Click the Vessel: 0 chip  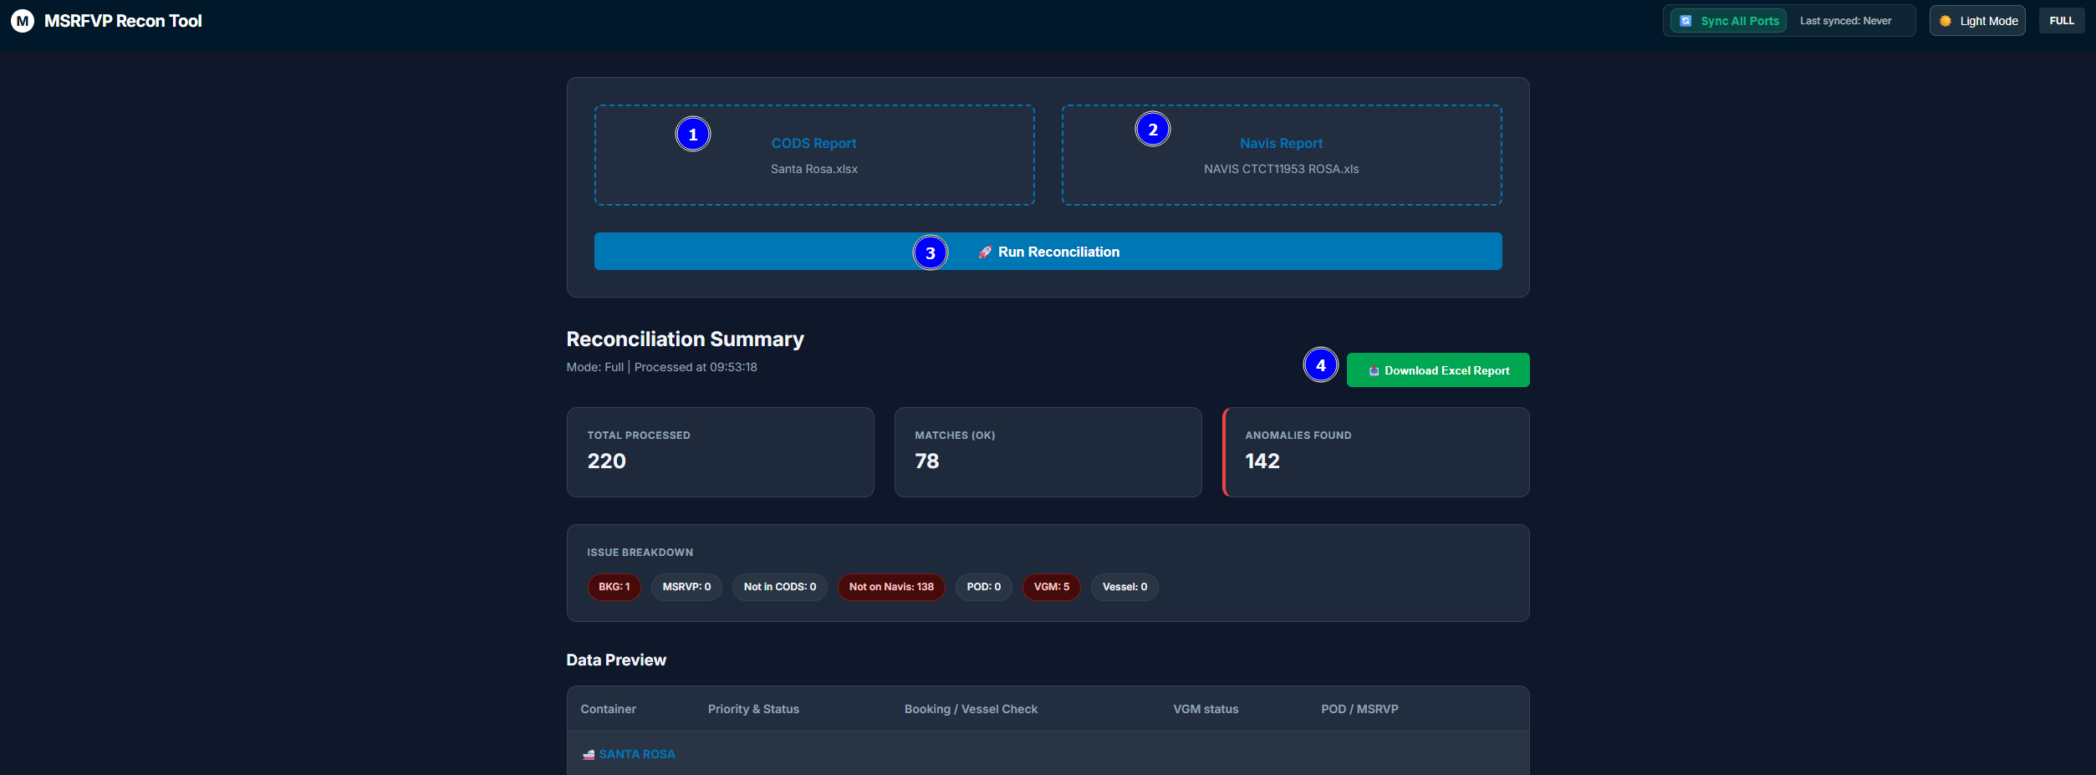tap(1124, 587)
